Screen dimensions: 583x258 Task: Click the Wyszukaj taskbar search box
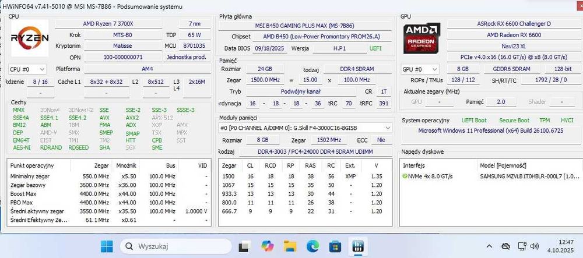coord(176,246)
